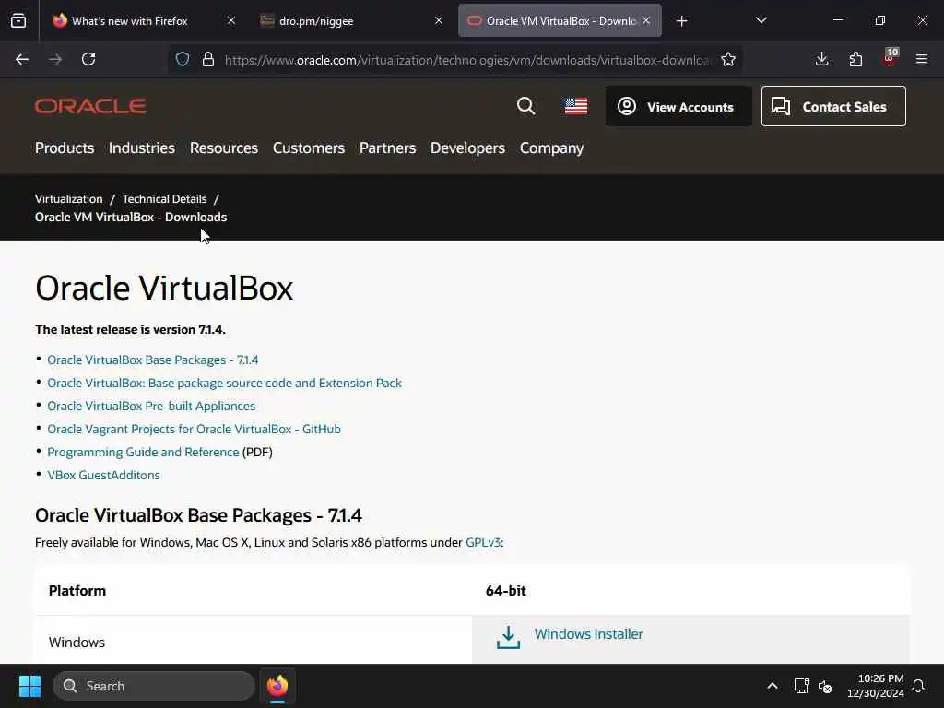The width and height of the screenshot is (944, 708).
Task: View site security padlock information
Action: point(208,59)
